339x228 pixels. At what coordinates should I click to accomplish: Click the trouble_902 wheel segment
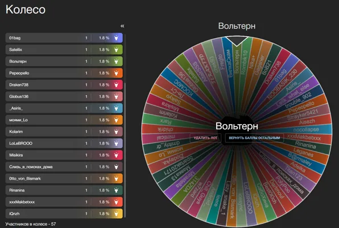(x=298, y=100)
